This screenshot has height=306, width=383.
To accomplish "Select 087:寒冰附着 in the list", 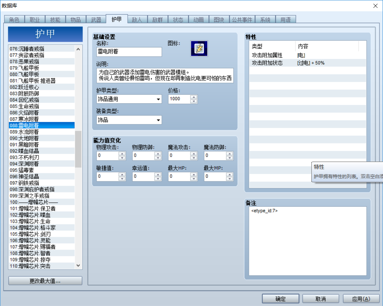I will point(42,119).
